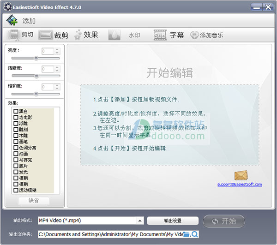Click the envelope support mail icon

click(x=241, y=175)
